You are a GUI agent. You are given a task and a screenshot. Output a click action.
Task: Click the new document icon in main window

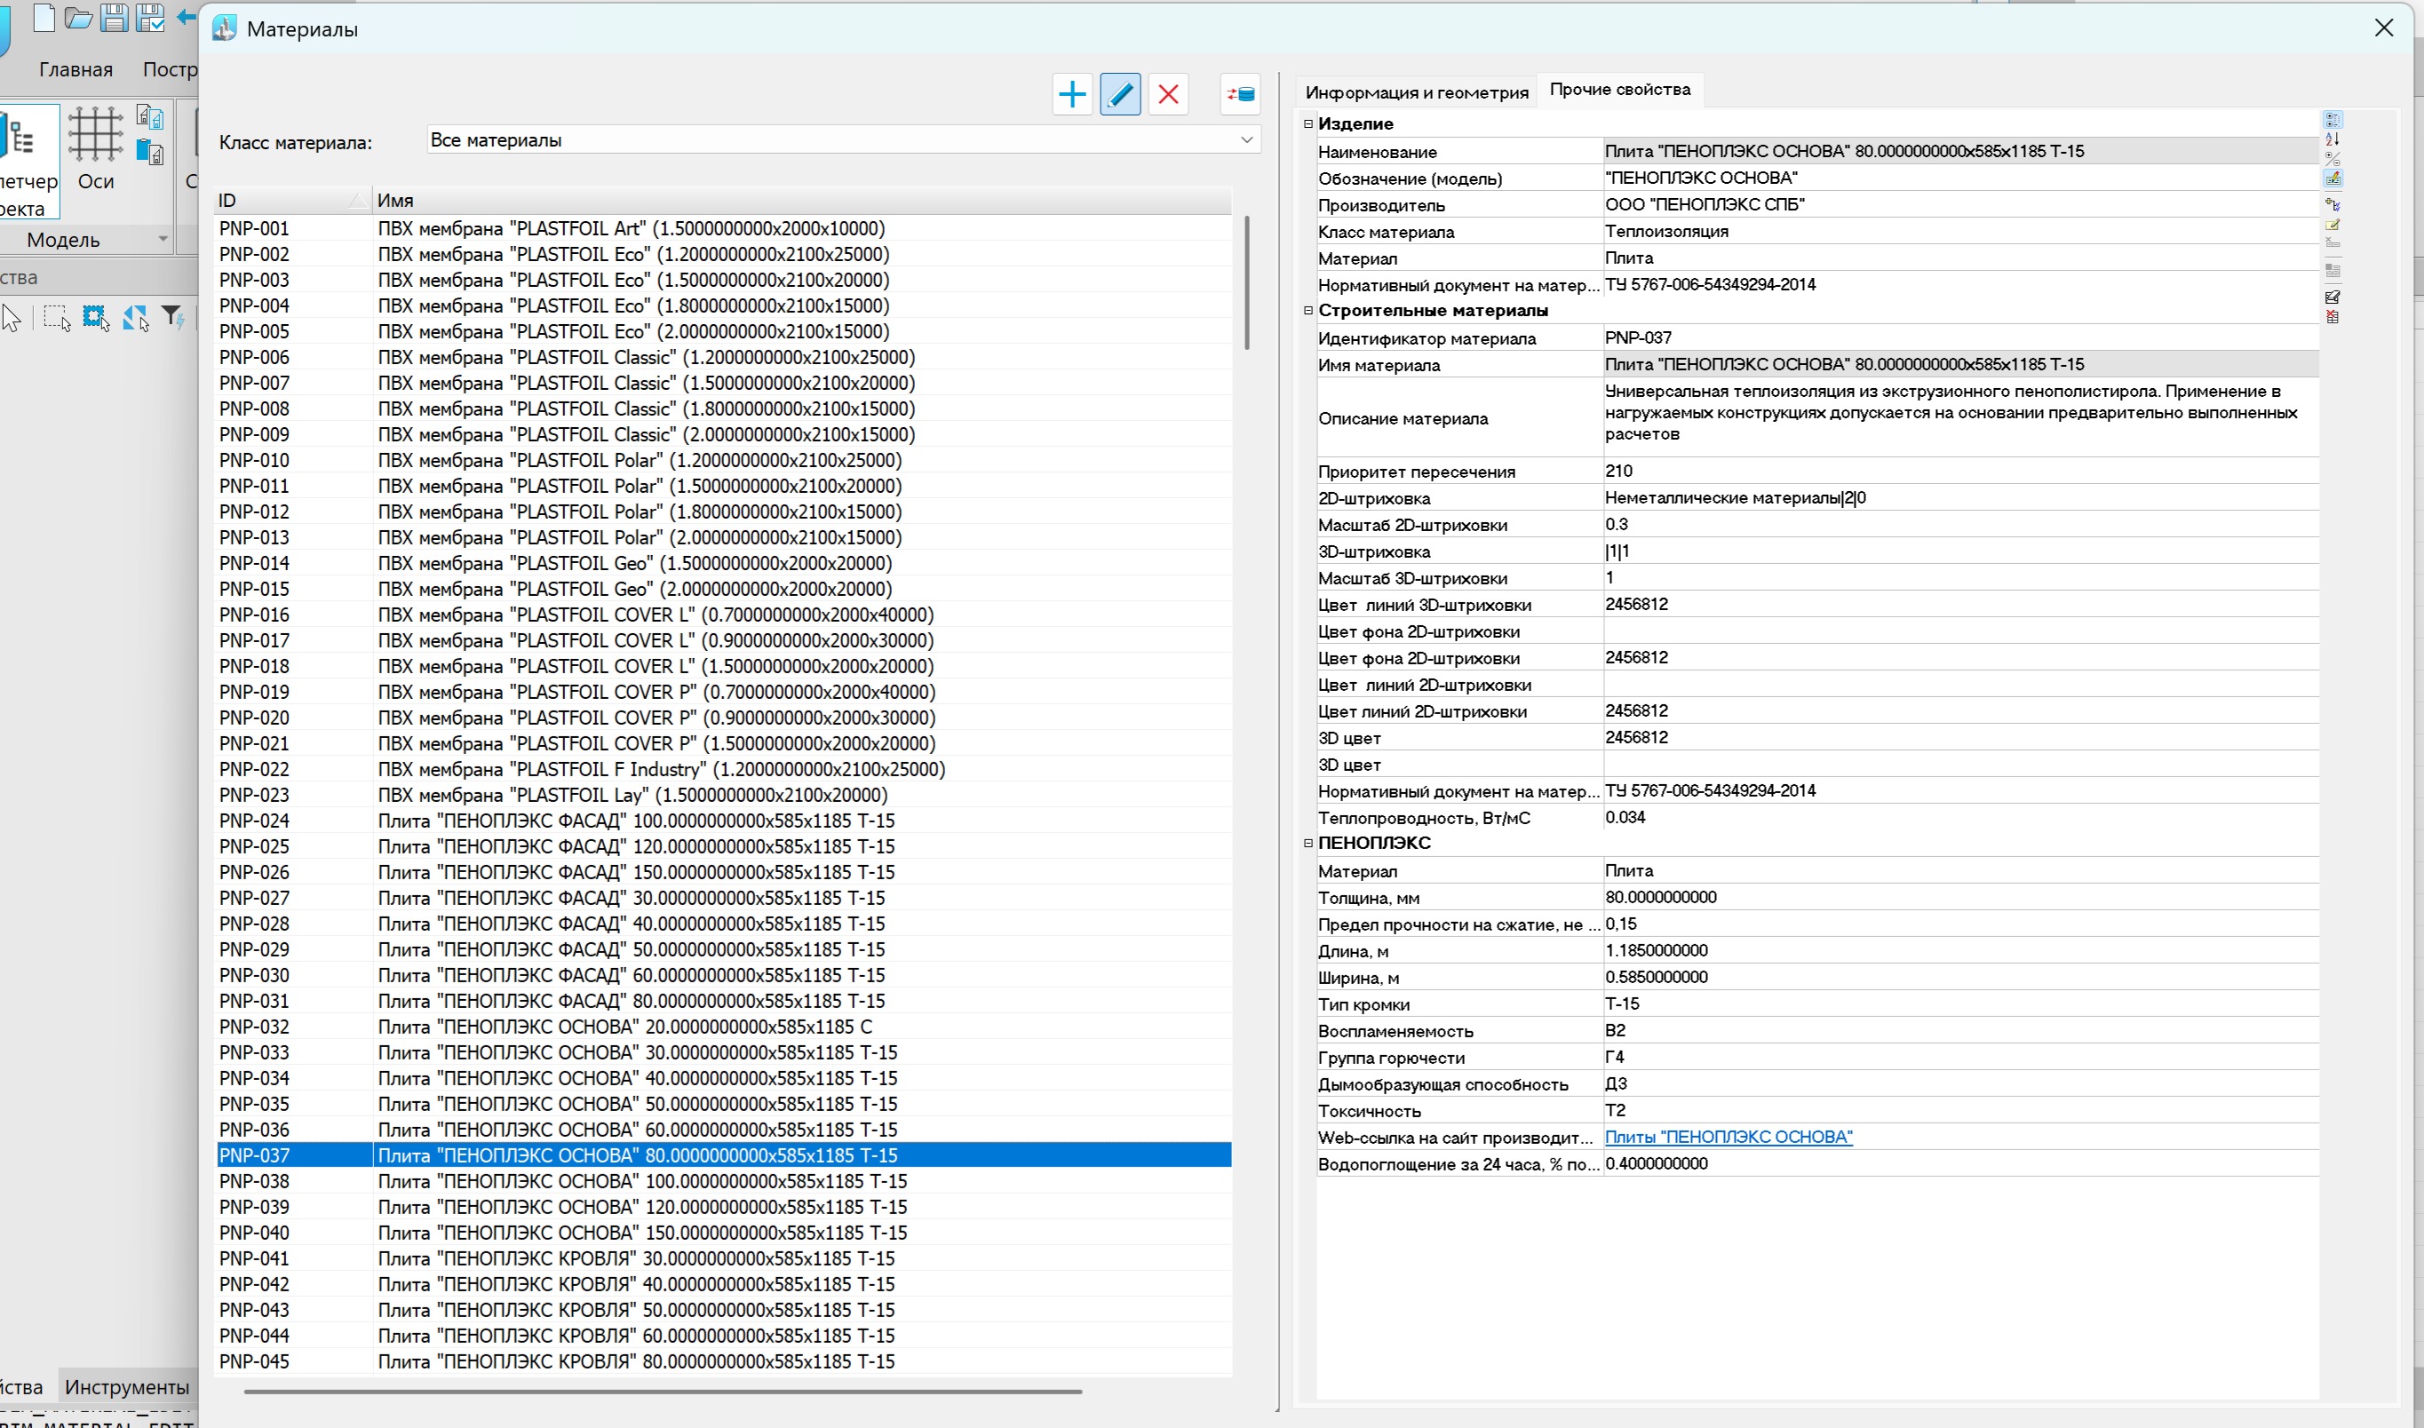coord(44,18)
